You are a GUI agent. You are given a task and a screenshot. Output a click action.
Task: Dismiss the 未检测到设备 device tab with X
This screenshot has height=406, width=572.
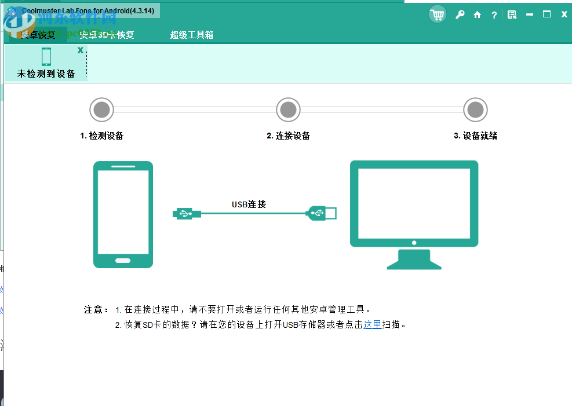coord(80,50)
